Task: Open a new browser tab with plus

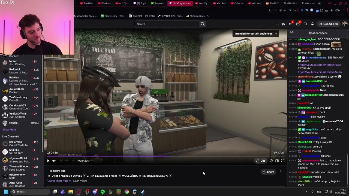Action: pyautogui.click(x=319, y=3)
